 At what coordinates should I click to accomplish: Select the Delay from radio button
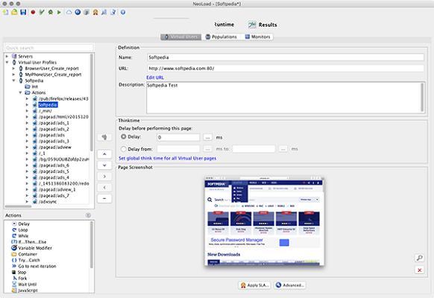tap(124, 149)
